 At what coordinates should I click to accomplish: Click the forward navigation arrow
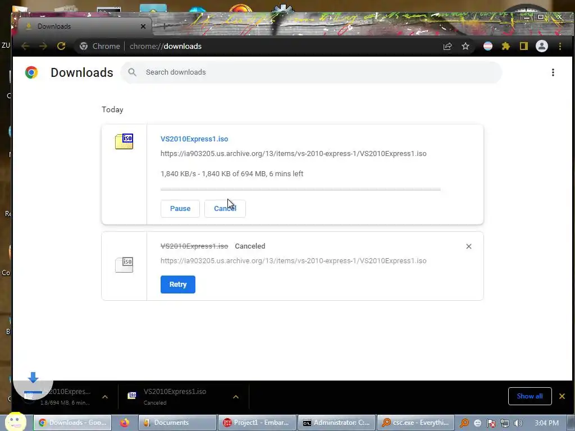[43, 46]
